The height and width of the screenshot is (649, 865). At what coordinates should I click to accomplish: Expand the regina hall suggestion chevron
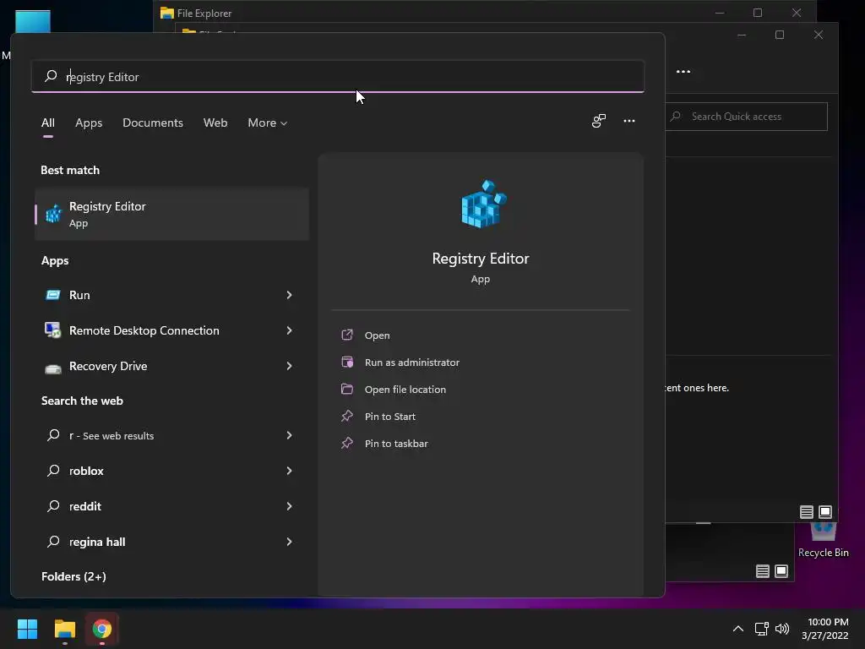pyautogui.click(x=289, y=542)
